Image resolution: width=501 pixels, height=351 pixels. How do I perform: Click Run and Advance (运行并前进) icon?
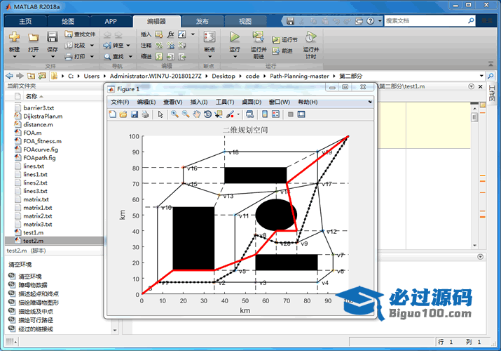(x=258, y=37)
